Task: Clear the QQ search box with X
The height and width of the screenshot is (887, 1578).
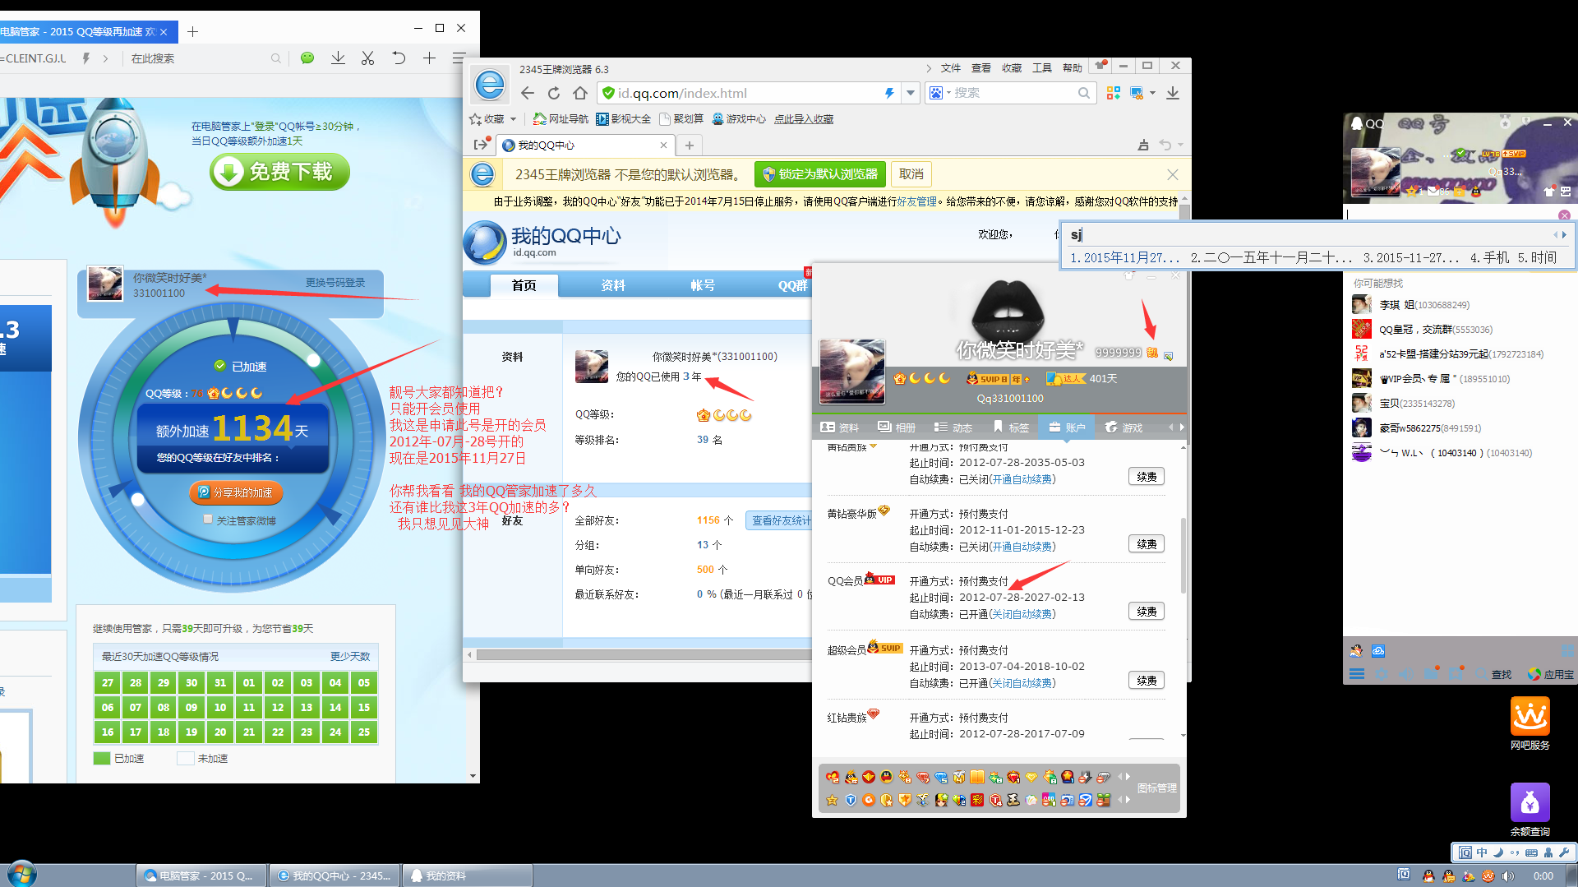Action: pyautogui.click(x=1564, y=215)
